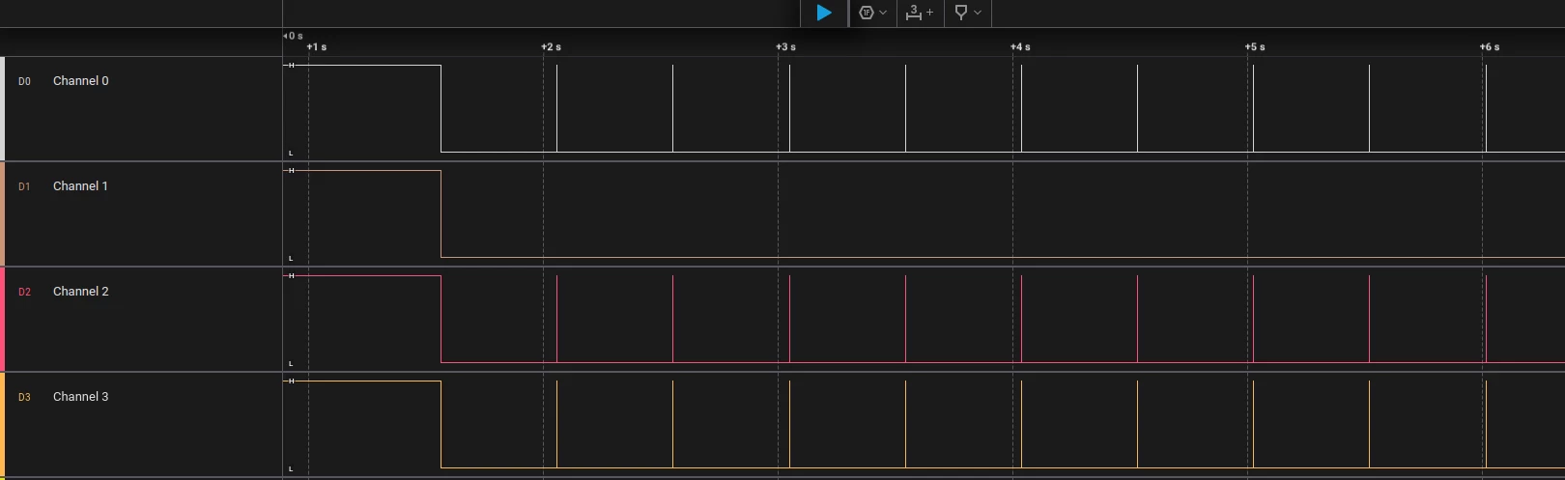Viewport: 1565px width, 480px height.
Task: Select the Channel 3 label
Action: (x=81, y=397)
